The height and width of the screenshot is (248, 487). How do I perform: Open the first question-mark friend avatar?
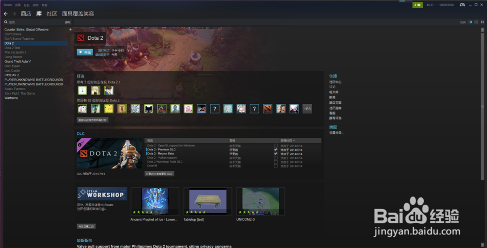(x=215, y=109)
